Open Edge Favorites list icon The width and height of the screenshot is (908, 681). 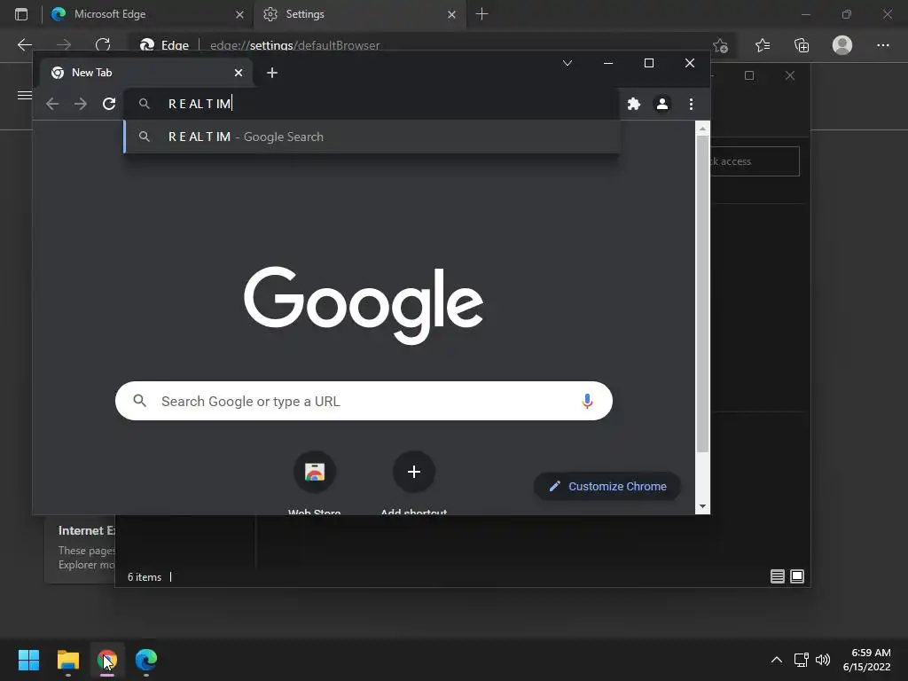pos(762,45)
